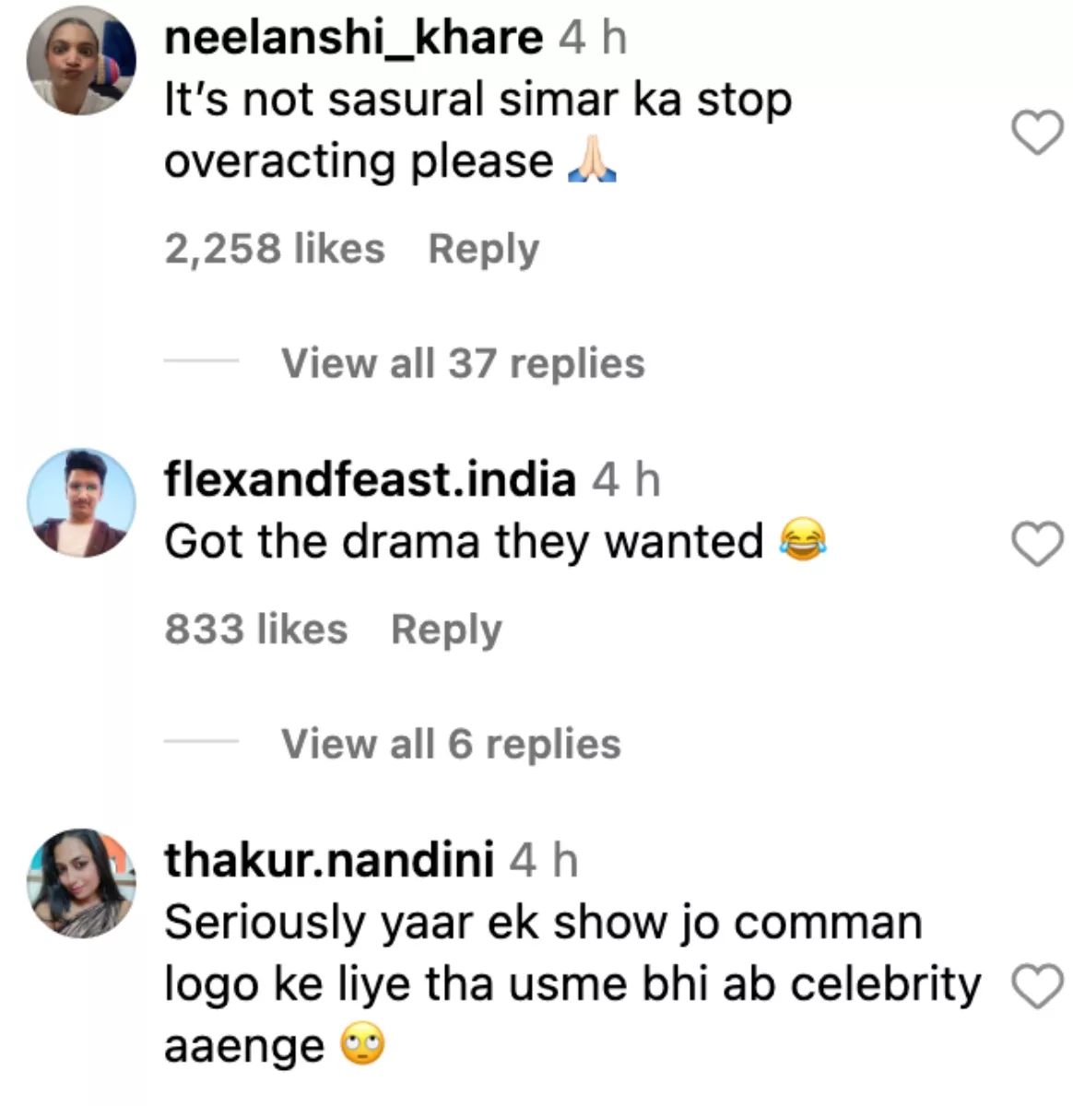Click flexandfeast.india's avatar photo
The image size is (1073, 1106).
pyautogui.click(x=81, y=503)
